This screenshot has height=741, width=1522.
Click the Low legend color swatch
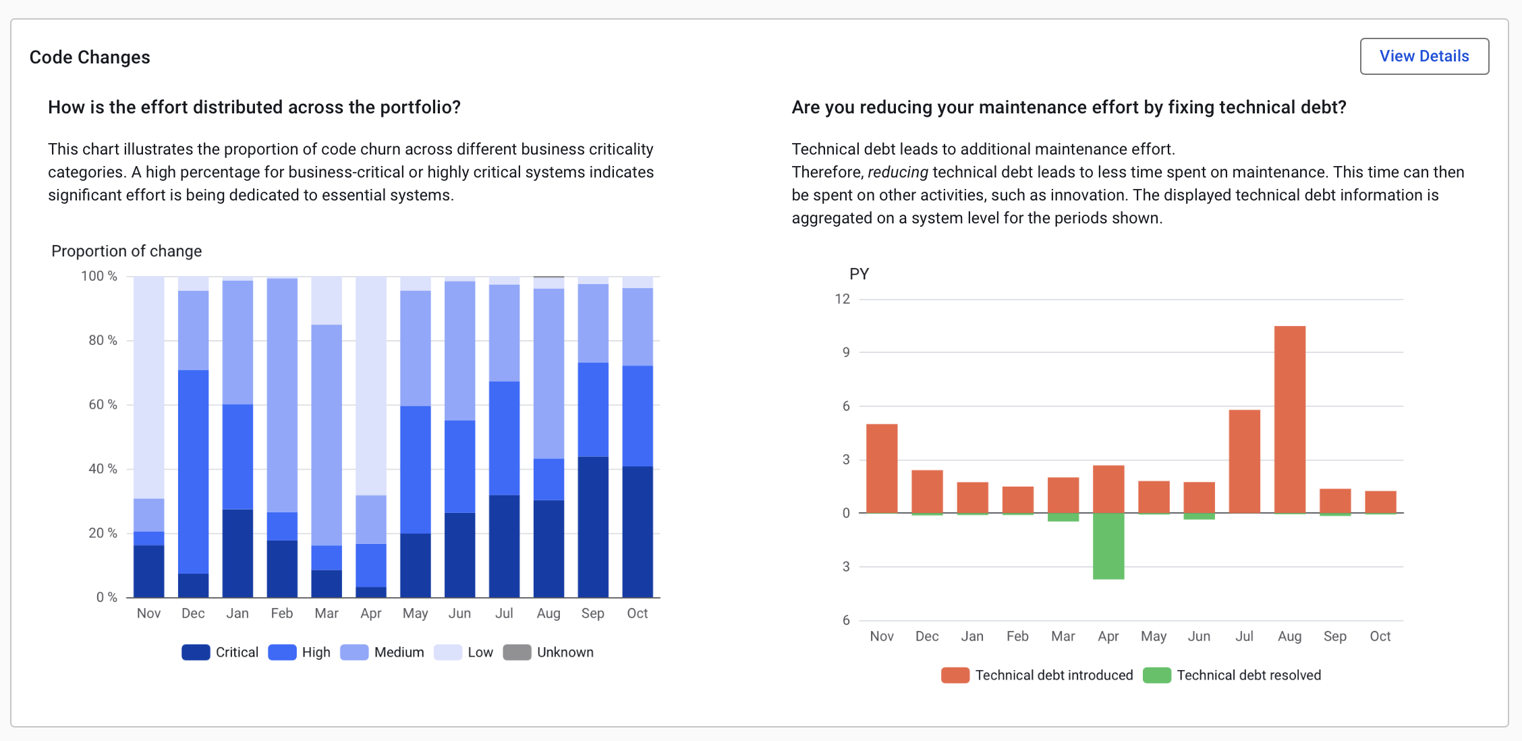pyautogui.click(x=447, y=653)
